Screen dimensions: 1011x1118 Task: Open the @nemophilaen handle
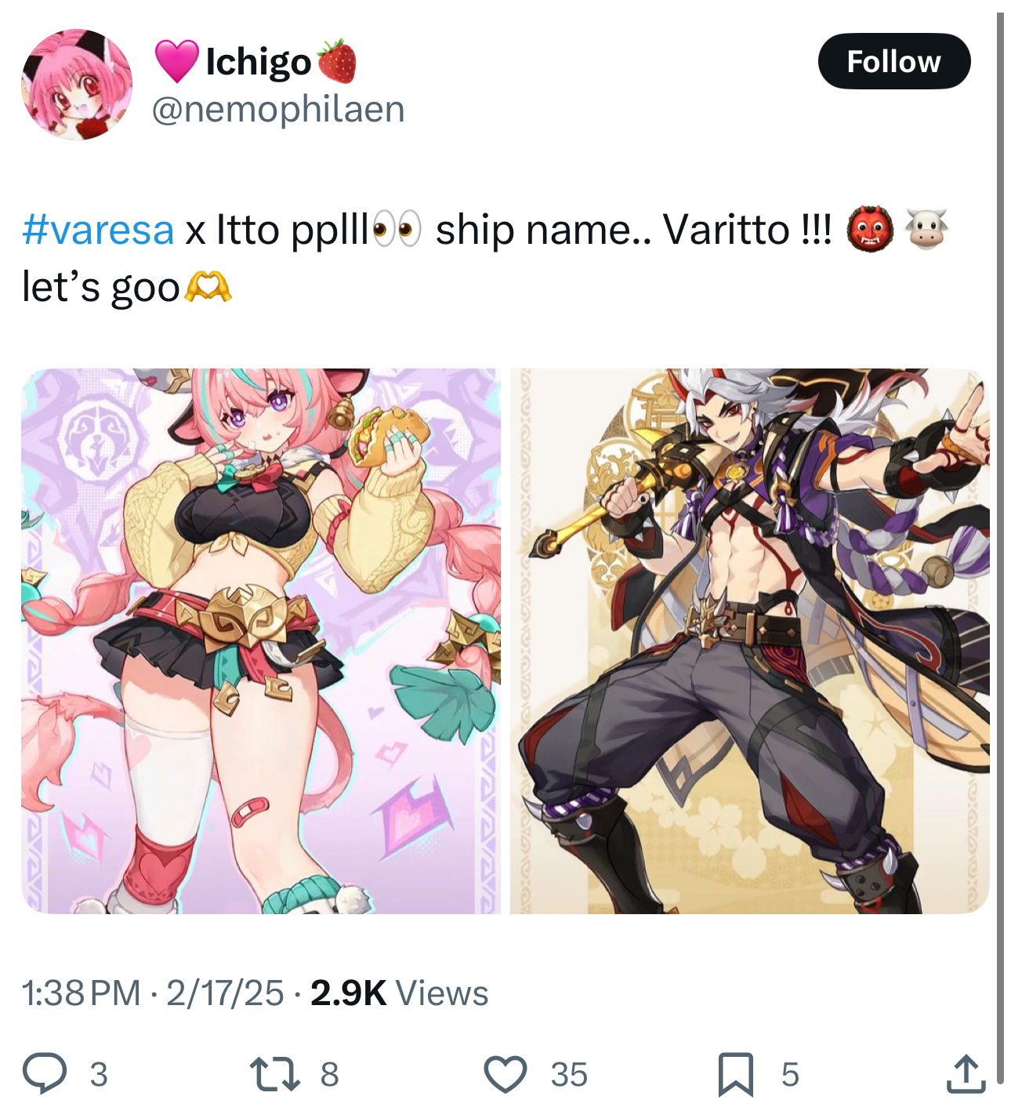277,109
